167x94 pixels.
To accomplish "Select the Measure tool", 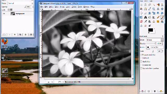I will tap(158, 9).
